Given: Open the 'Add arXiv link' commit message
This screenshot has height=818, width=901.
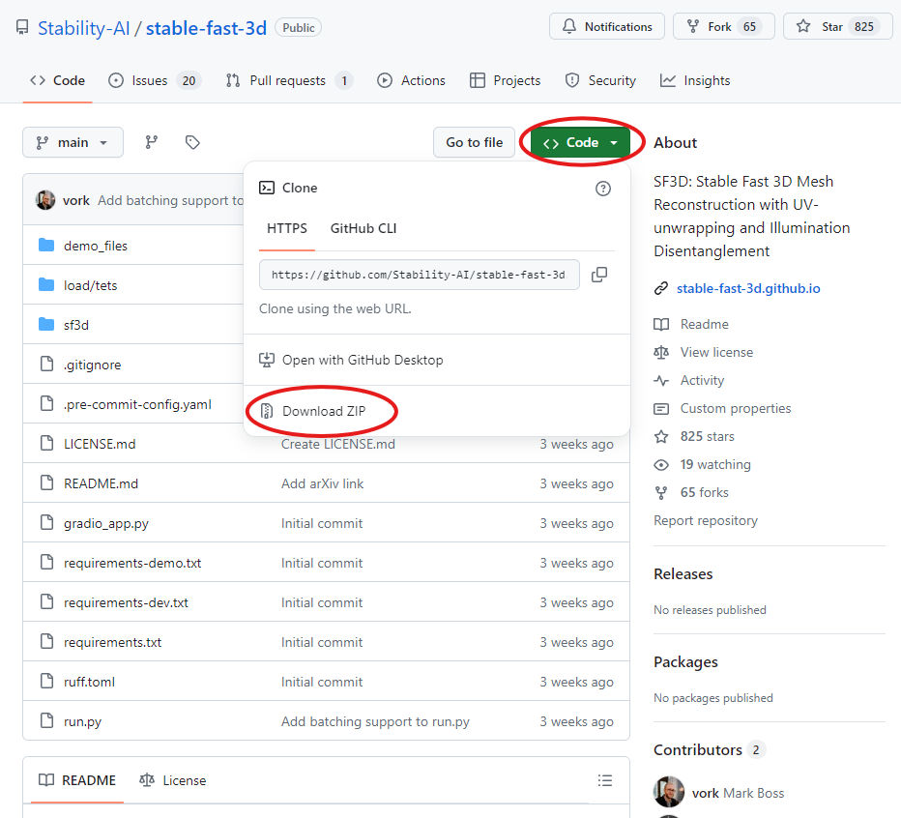Looking at the screenshot, I should (322, 483).
